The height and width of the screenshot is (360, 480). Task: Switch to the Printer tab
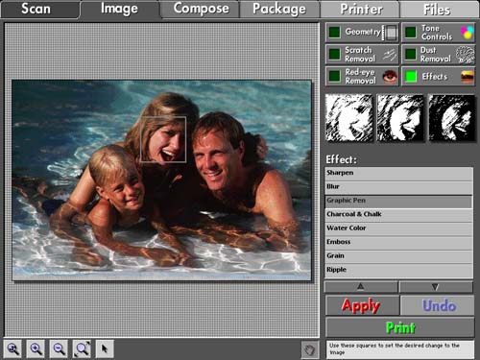pos(360,9)
